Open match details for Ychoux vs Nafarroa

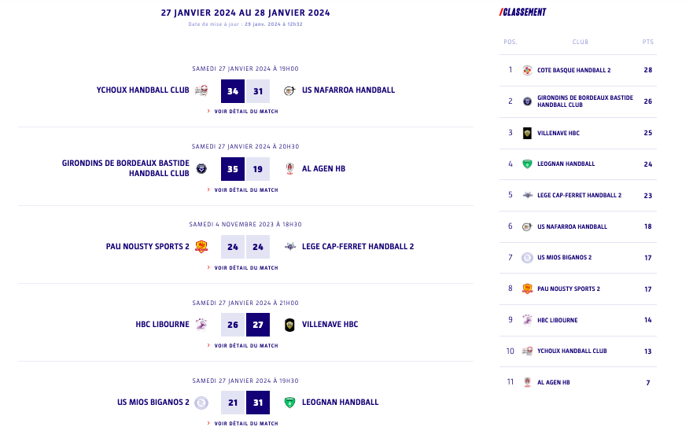[245, 112]
